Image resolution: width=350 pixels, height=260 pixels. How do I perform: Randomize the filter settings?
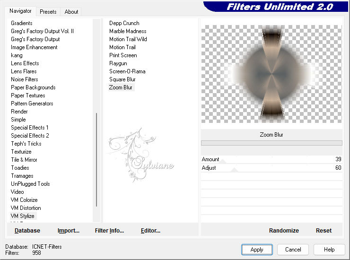[284, 231]
